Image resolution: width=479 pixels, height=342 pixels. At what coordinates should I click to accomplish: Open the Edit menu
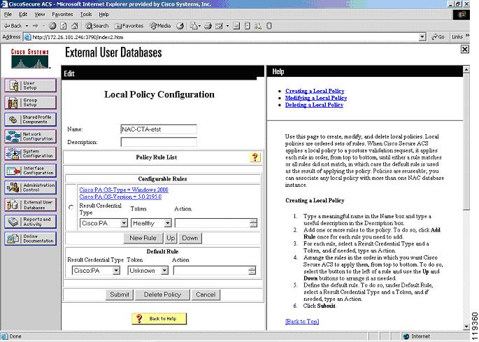[23, 15]
